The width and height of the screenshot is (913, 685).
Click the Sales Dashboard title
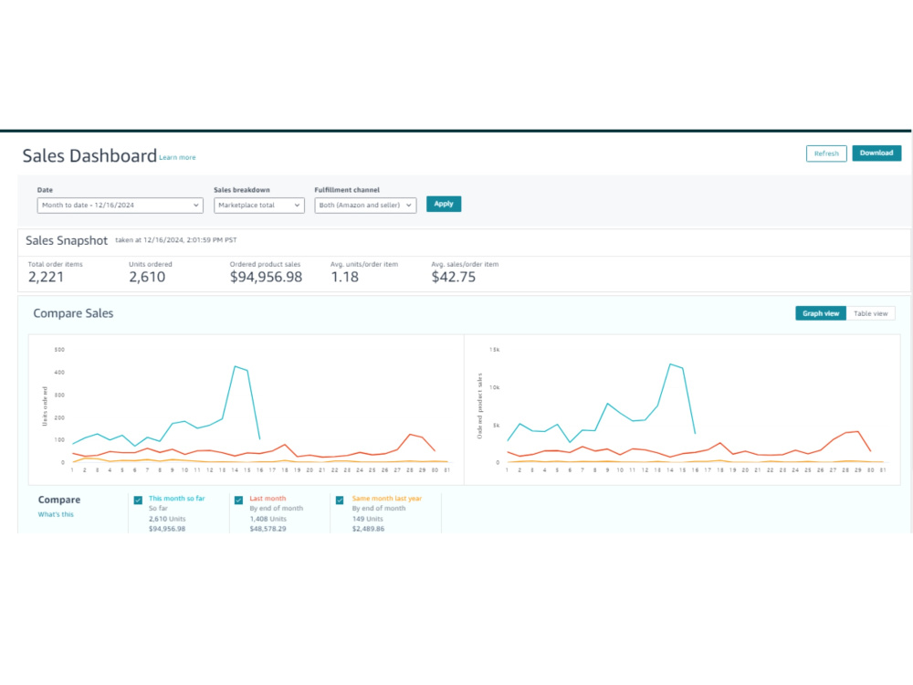[x=89, y=155]
